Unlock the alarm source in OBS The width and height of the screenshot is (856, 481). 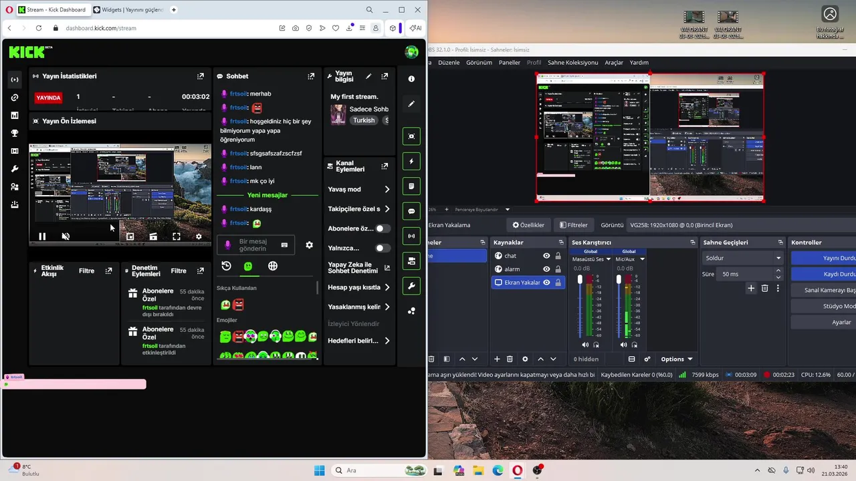point(558,269)
